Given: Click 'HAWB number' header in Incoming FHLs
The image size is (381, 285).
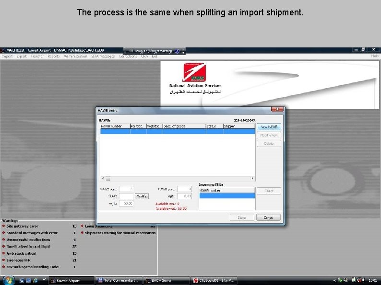Looking at the screenshot, I should pos(227,191).
